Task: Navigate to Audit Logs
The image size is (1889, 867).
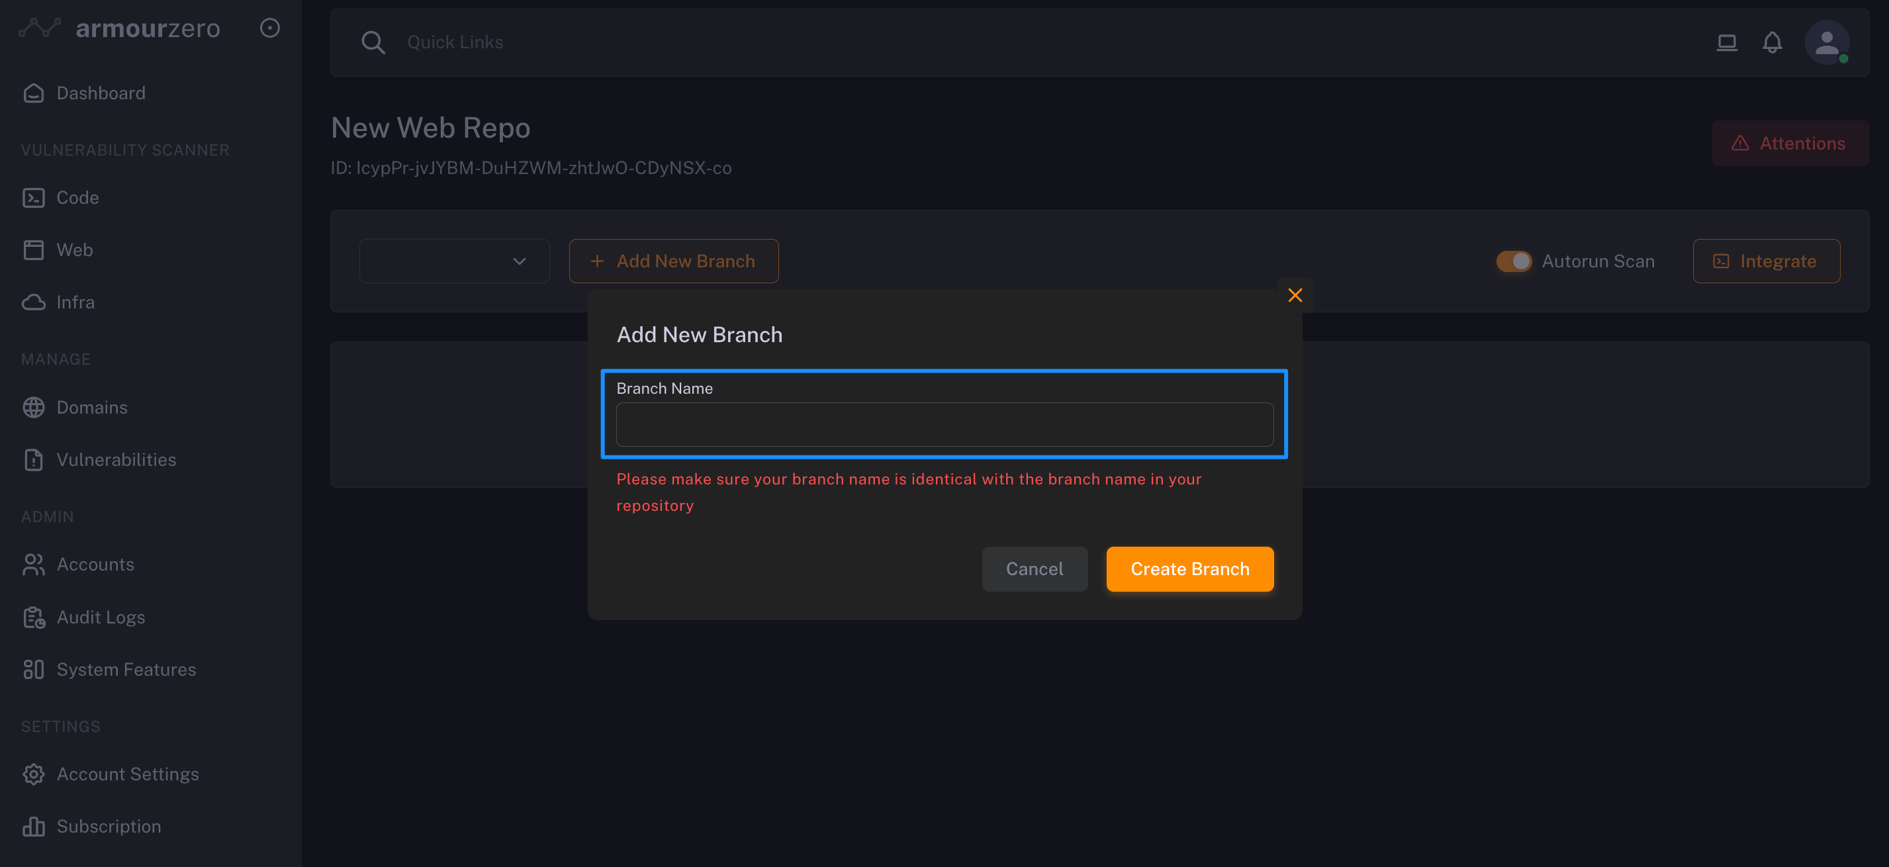Action: (101, 617)
